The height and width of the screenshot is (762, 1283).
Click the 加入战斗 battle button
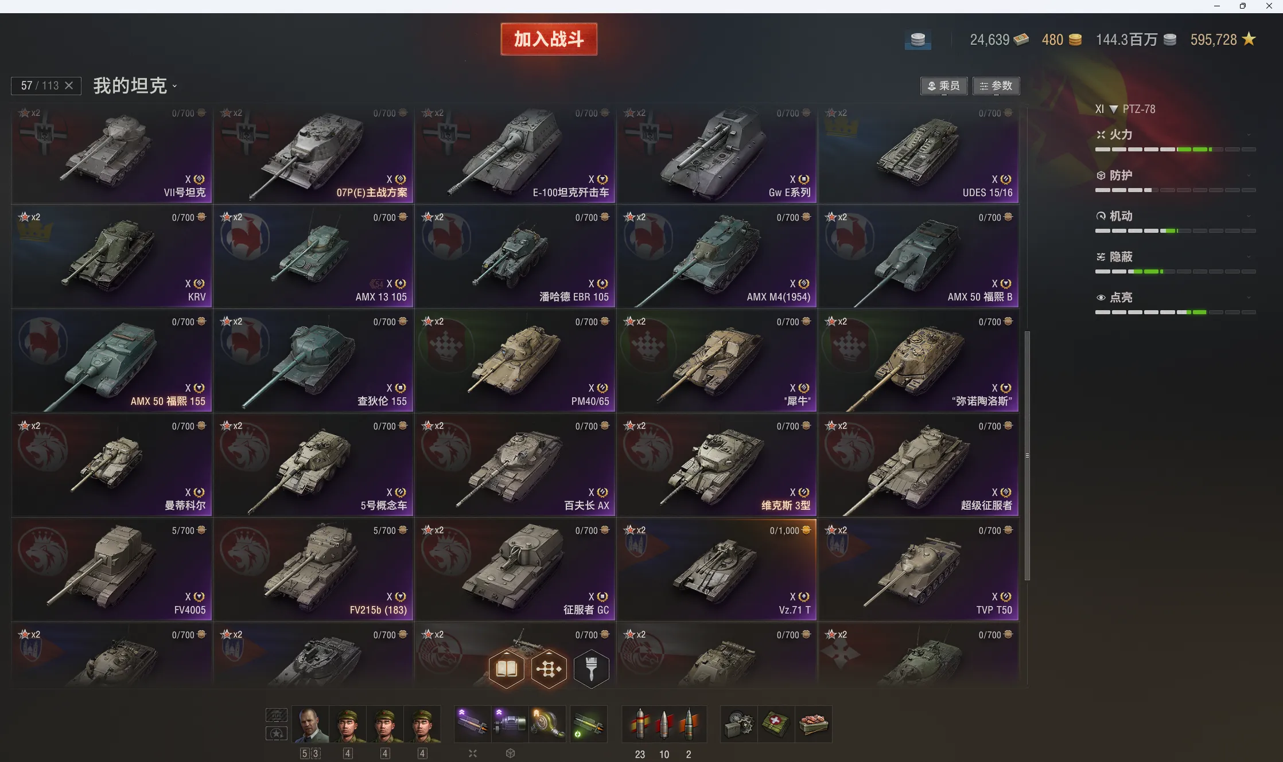pos(549,39)
